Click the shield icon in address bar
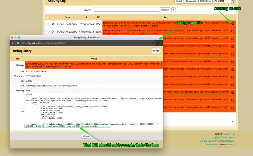The height and width of the screenshot is (156, 253). (x=13, y=43)
